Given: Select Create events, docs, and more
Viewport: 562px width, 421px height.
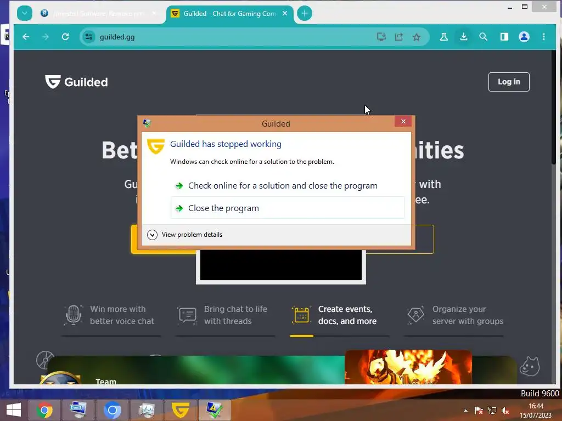Looking at the screenshot, I should pyautogui.click(x=339, y=315).
